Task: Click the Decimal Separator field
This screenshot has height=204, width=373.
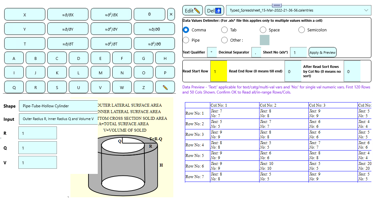Action: click(256, 52)
